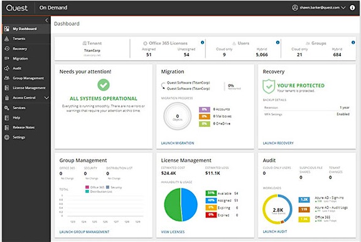Click the LAUNCH AUDIT link
This screenshot has width=361, height=242.
(x=275, y=231)
